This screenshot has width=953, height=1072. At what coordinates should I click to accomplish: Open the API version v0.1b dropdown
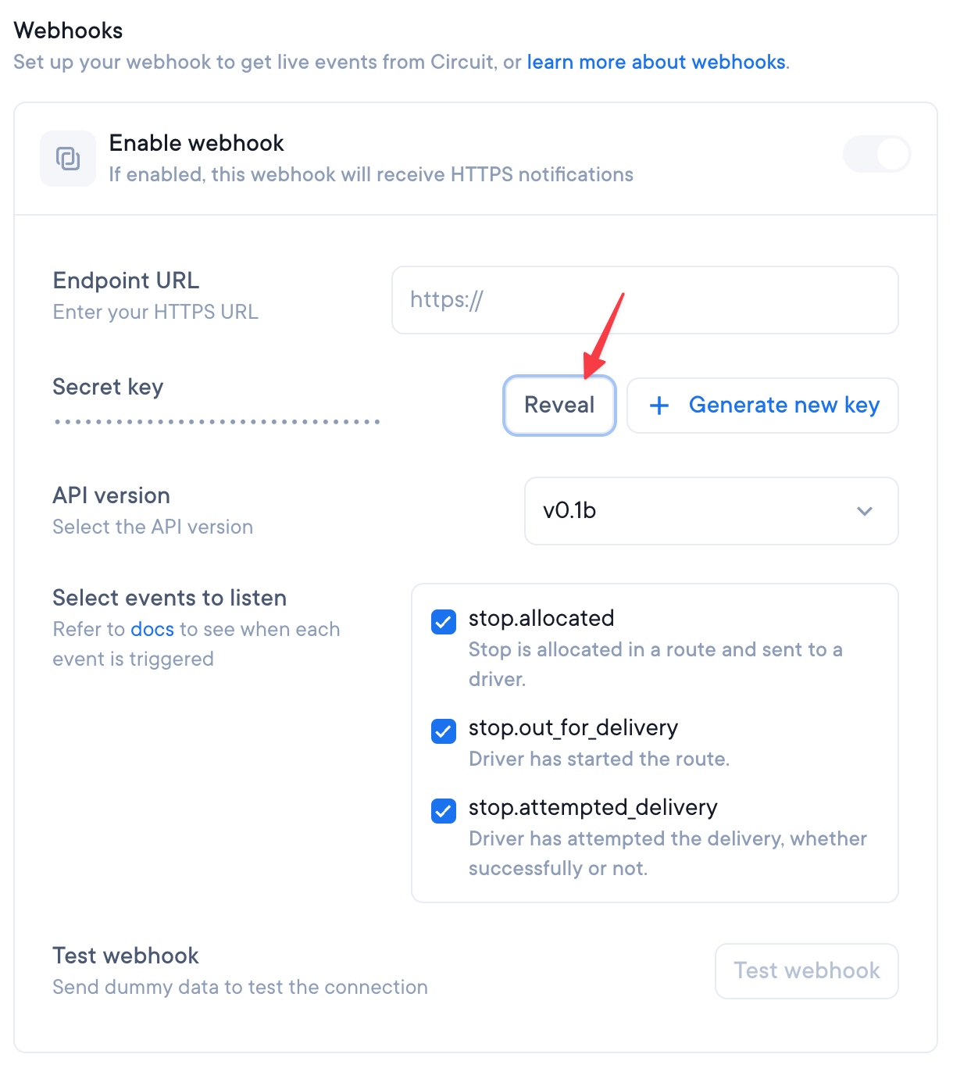[x=711, y=511]
